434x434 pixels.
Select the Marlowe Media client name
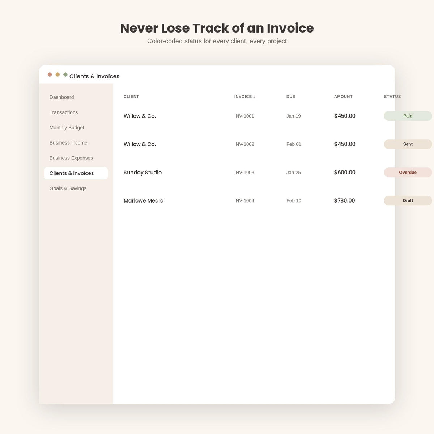click(x=144, y=201)
